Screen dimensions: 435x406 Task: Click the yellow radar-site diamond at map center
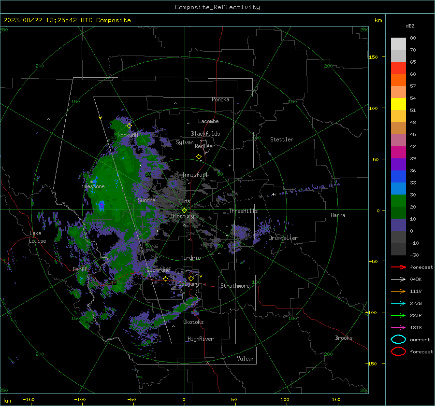pyautogui.click(x=184, y=210)
